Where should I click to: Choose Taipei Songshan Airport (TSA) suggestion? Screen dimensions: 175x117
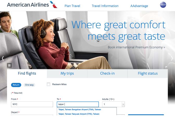click(x=80, y=109)
